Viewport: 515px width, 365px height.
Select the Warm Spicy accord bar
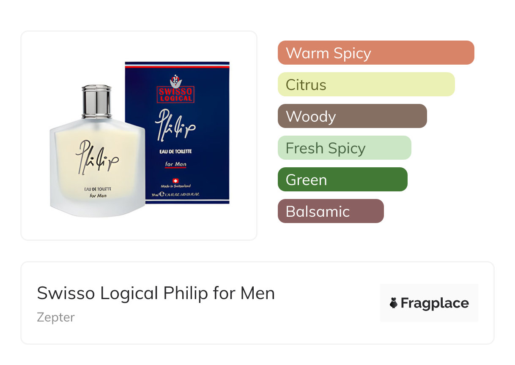(376, 53)
